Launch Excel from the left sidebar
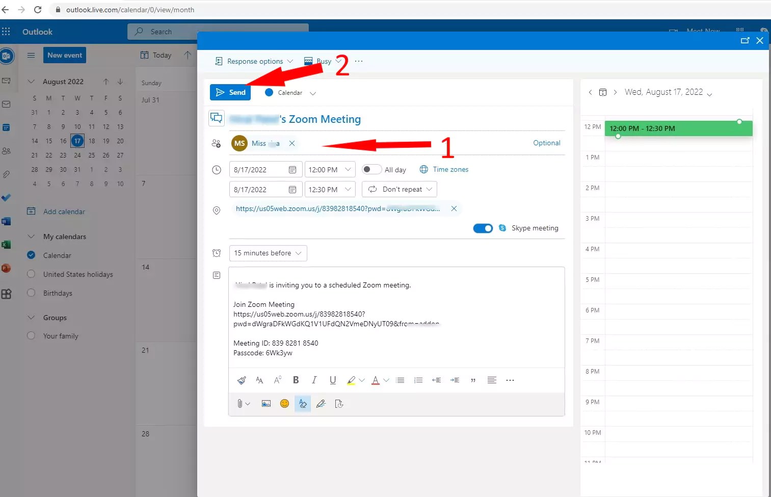The image size is (771, 497). [x=7, y=244]
